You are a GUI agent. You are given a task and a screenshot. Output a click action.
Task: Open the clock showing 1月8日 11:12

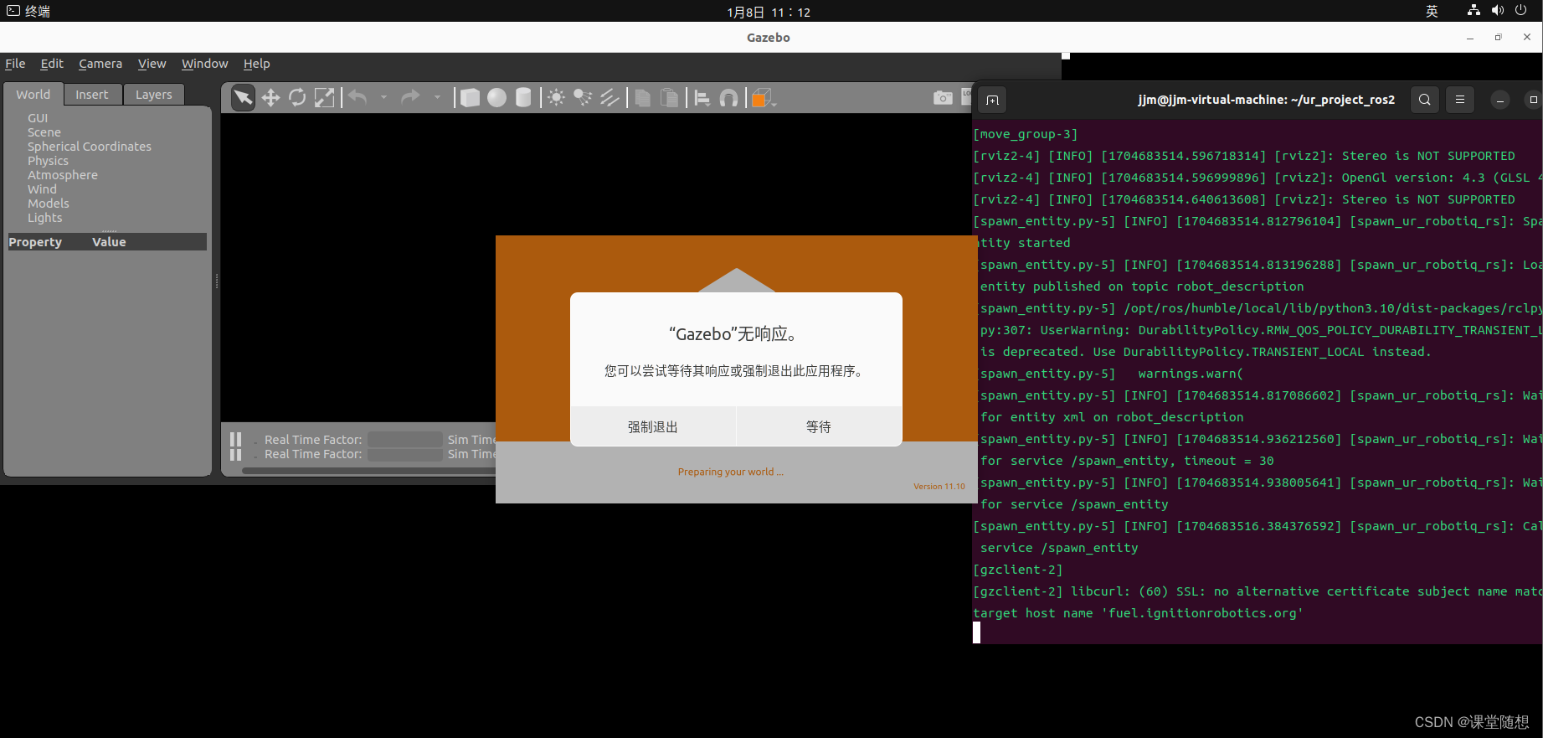tap(769, 12)
